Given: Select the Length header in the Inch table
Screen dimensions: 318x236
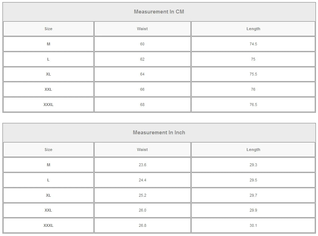Looking at the screenshot, I should (253, 150).
